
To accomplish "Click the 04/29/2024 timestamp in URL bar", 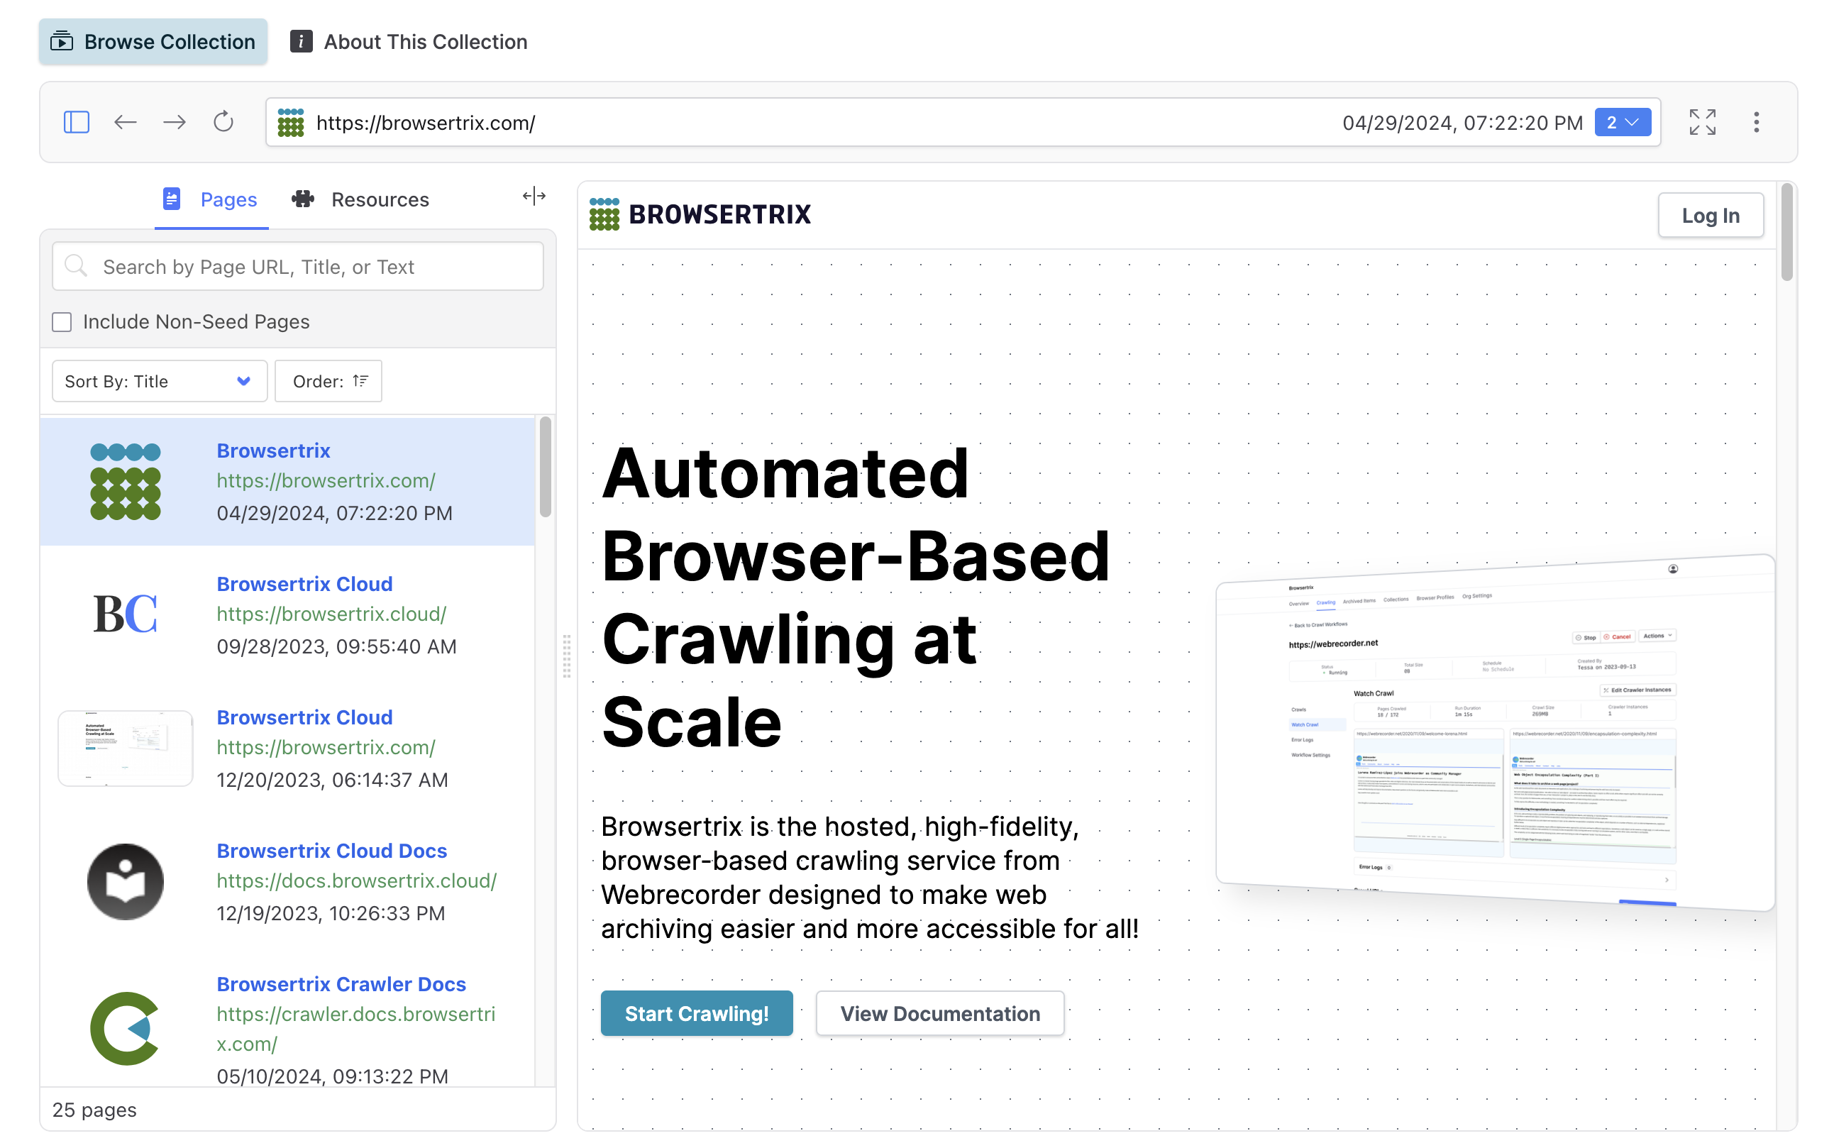I will click(1462, 122).
